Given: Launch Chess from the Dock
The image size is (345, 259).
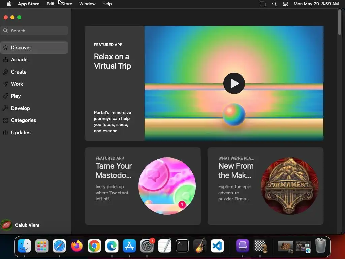Looking at the screenshot, I should click(260, 246).
